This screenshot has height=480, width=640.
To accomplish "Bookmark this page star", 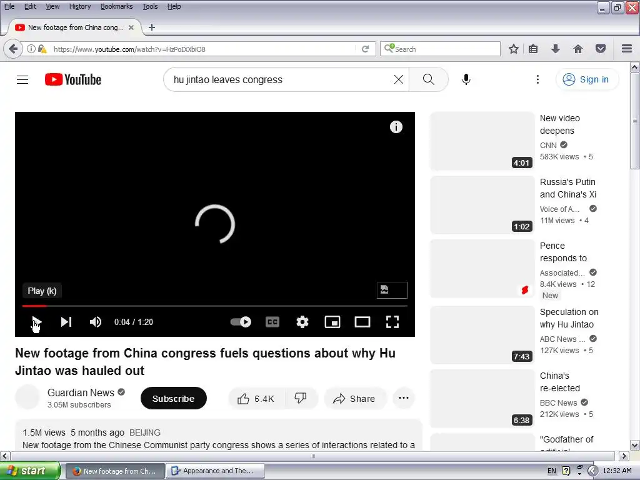I will coord(514,49).
